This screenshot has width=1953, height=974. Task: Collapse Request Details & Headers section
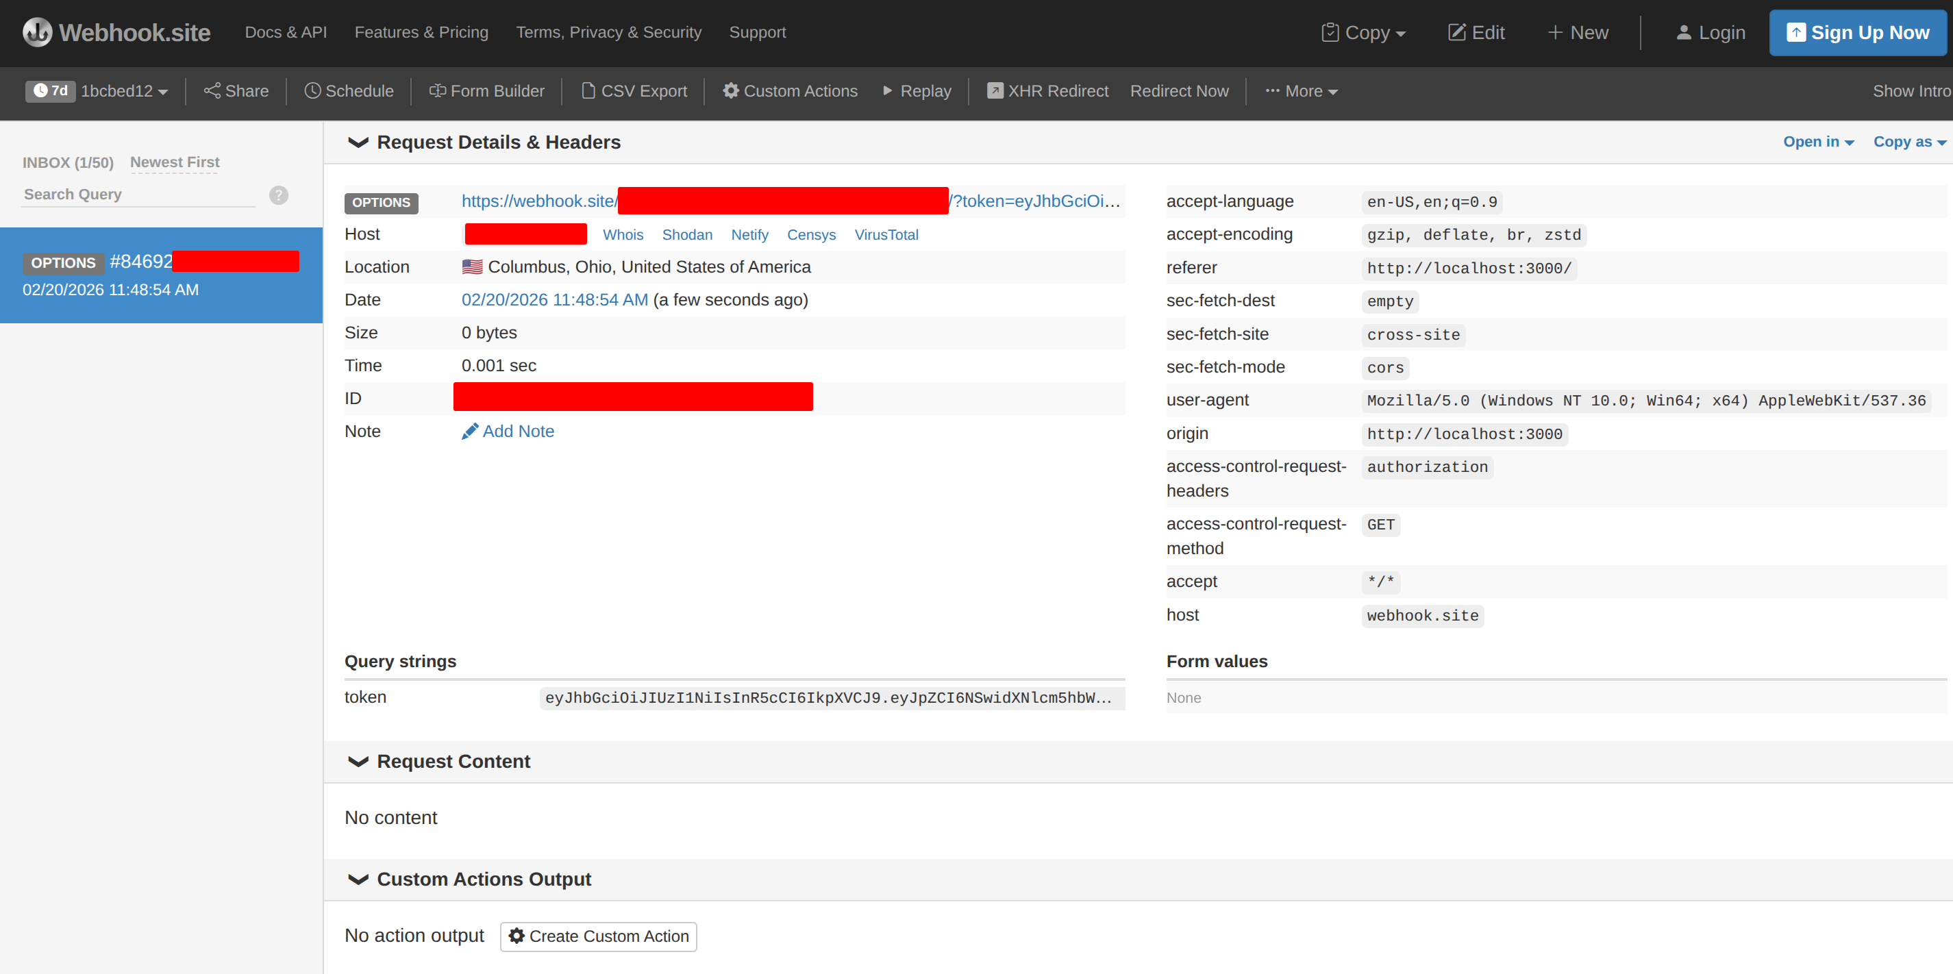click(x=358, y=142)
